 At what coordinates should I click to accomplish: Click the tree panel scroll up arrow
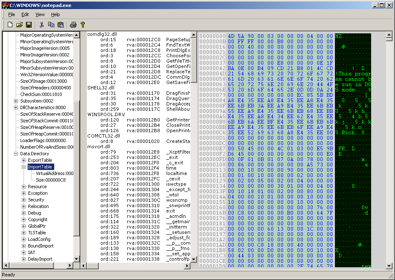coord(77,35)
